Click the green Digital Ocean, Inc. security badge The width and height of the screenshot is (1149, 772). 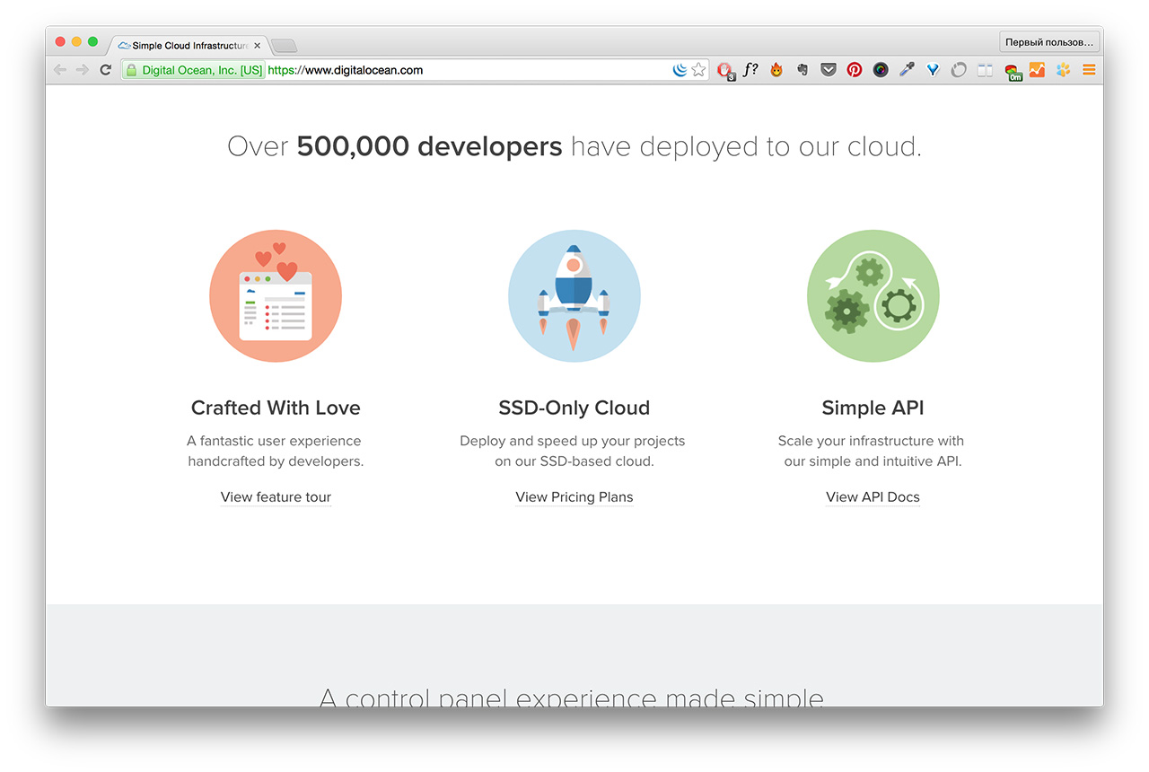[193, 70]
